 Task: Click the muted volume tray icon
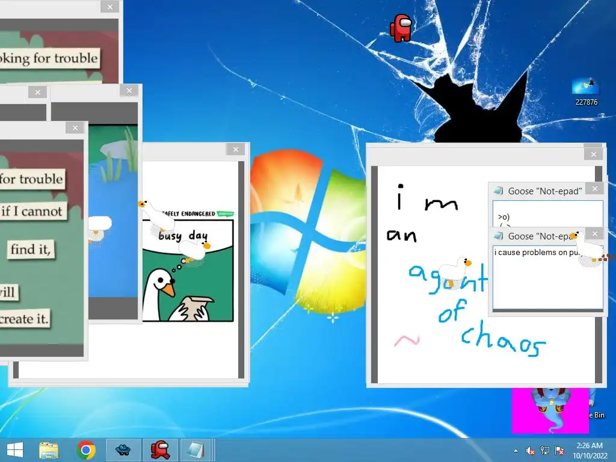[530, 451]
